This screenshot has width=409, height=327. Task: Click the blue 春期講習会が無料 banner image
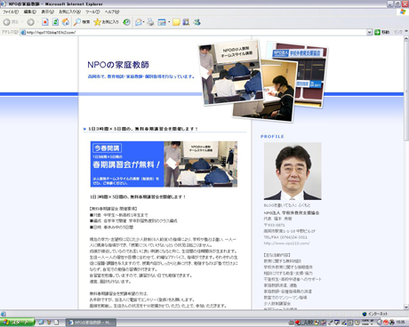pos(164,164)
